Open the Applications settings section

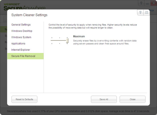(18, 43)
